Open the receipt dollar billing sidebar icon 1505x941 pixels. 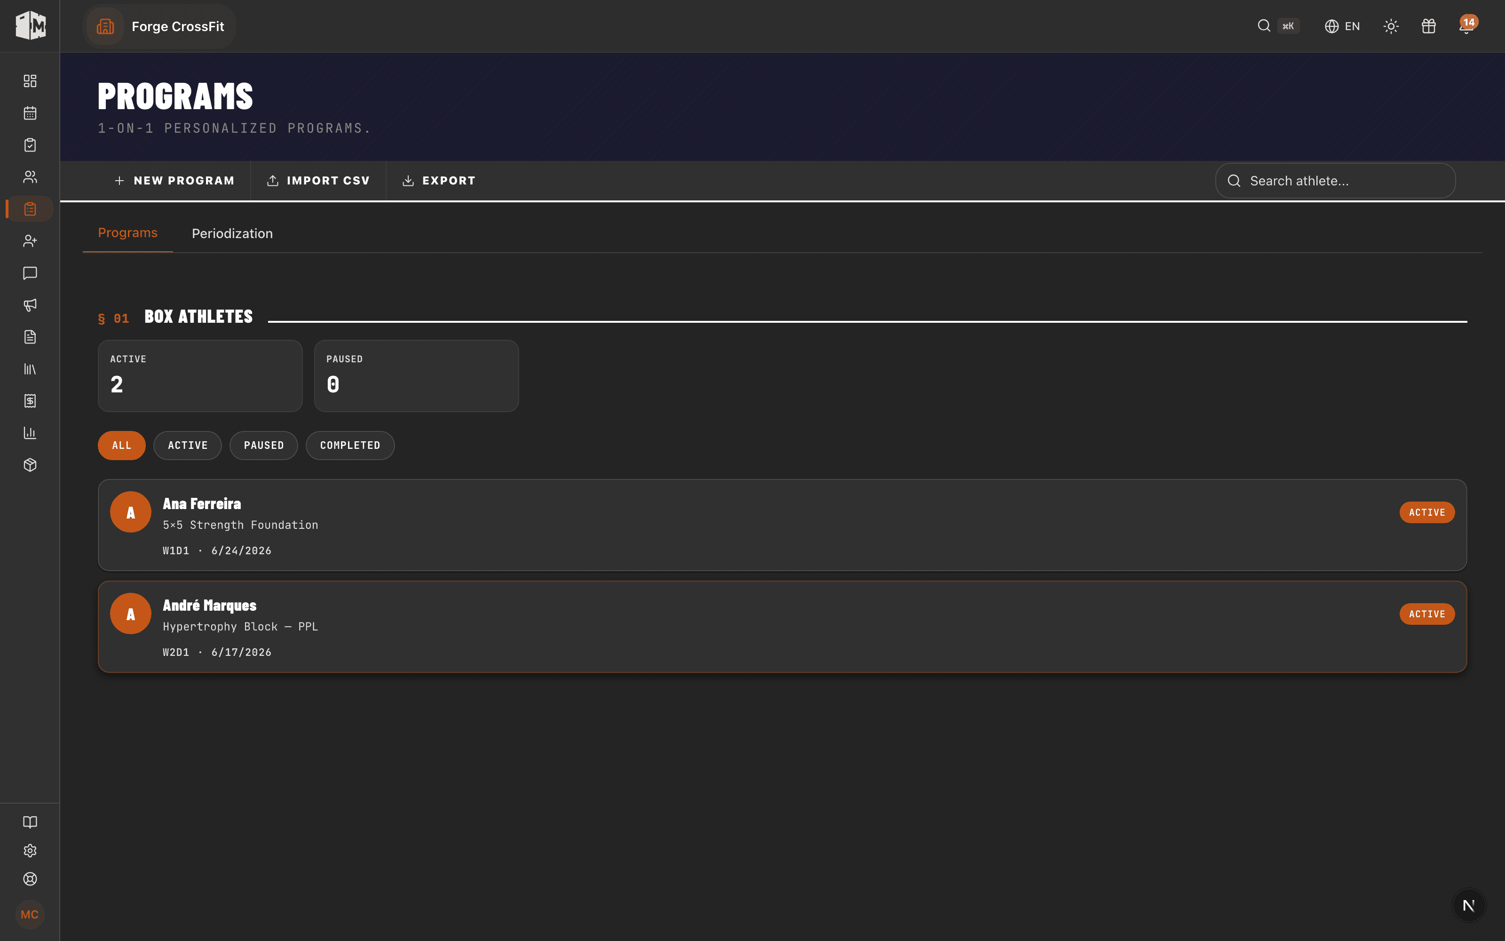30,401
